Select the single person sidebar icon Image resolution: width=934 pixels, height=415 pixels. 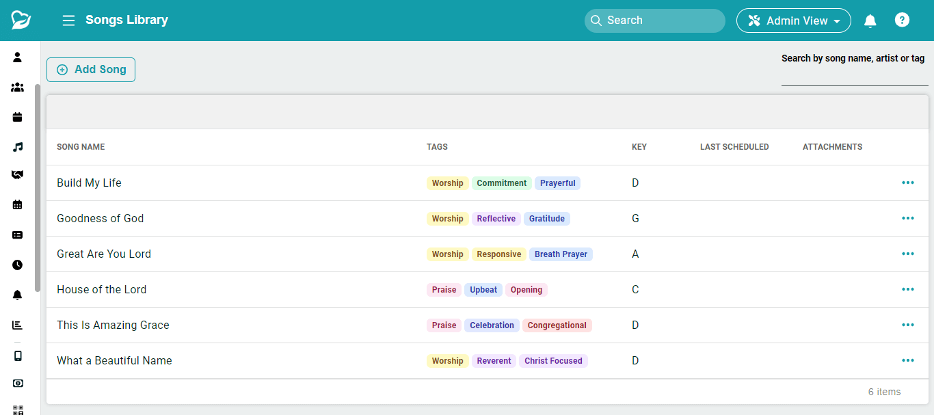tap(18, 57)
